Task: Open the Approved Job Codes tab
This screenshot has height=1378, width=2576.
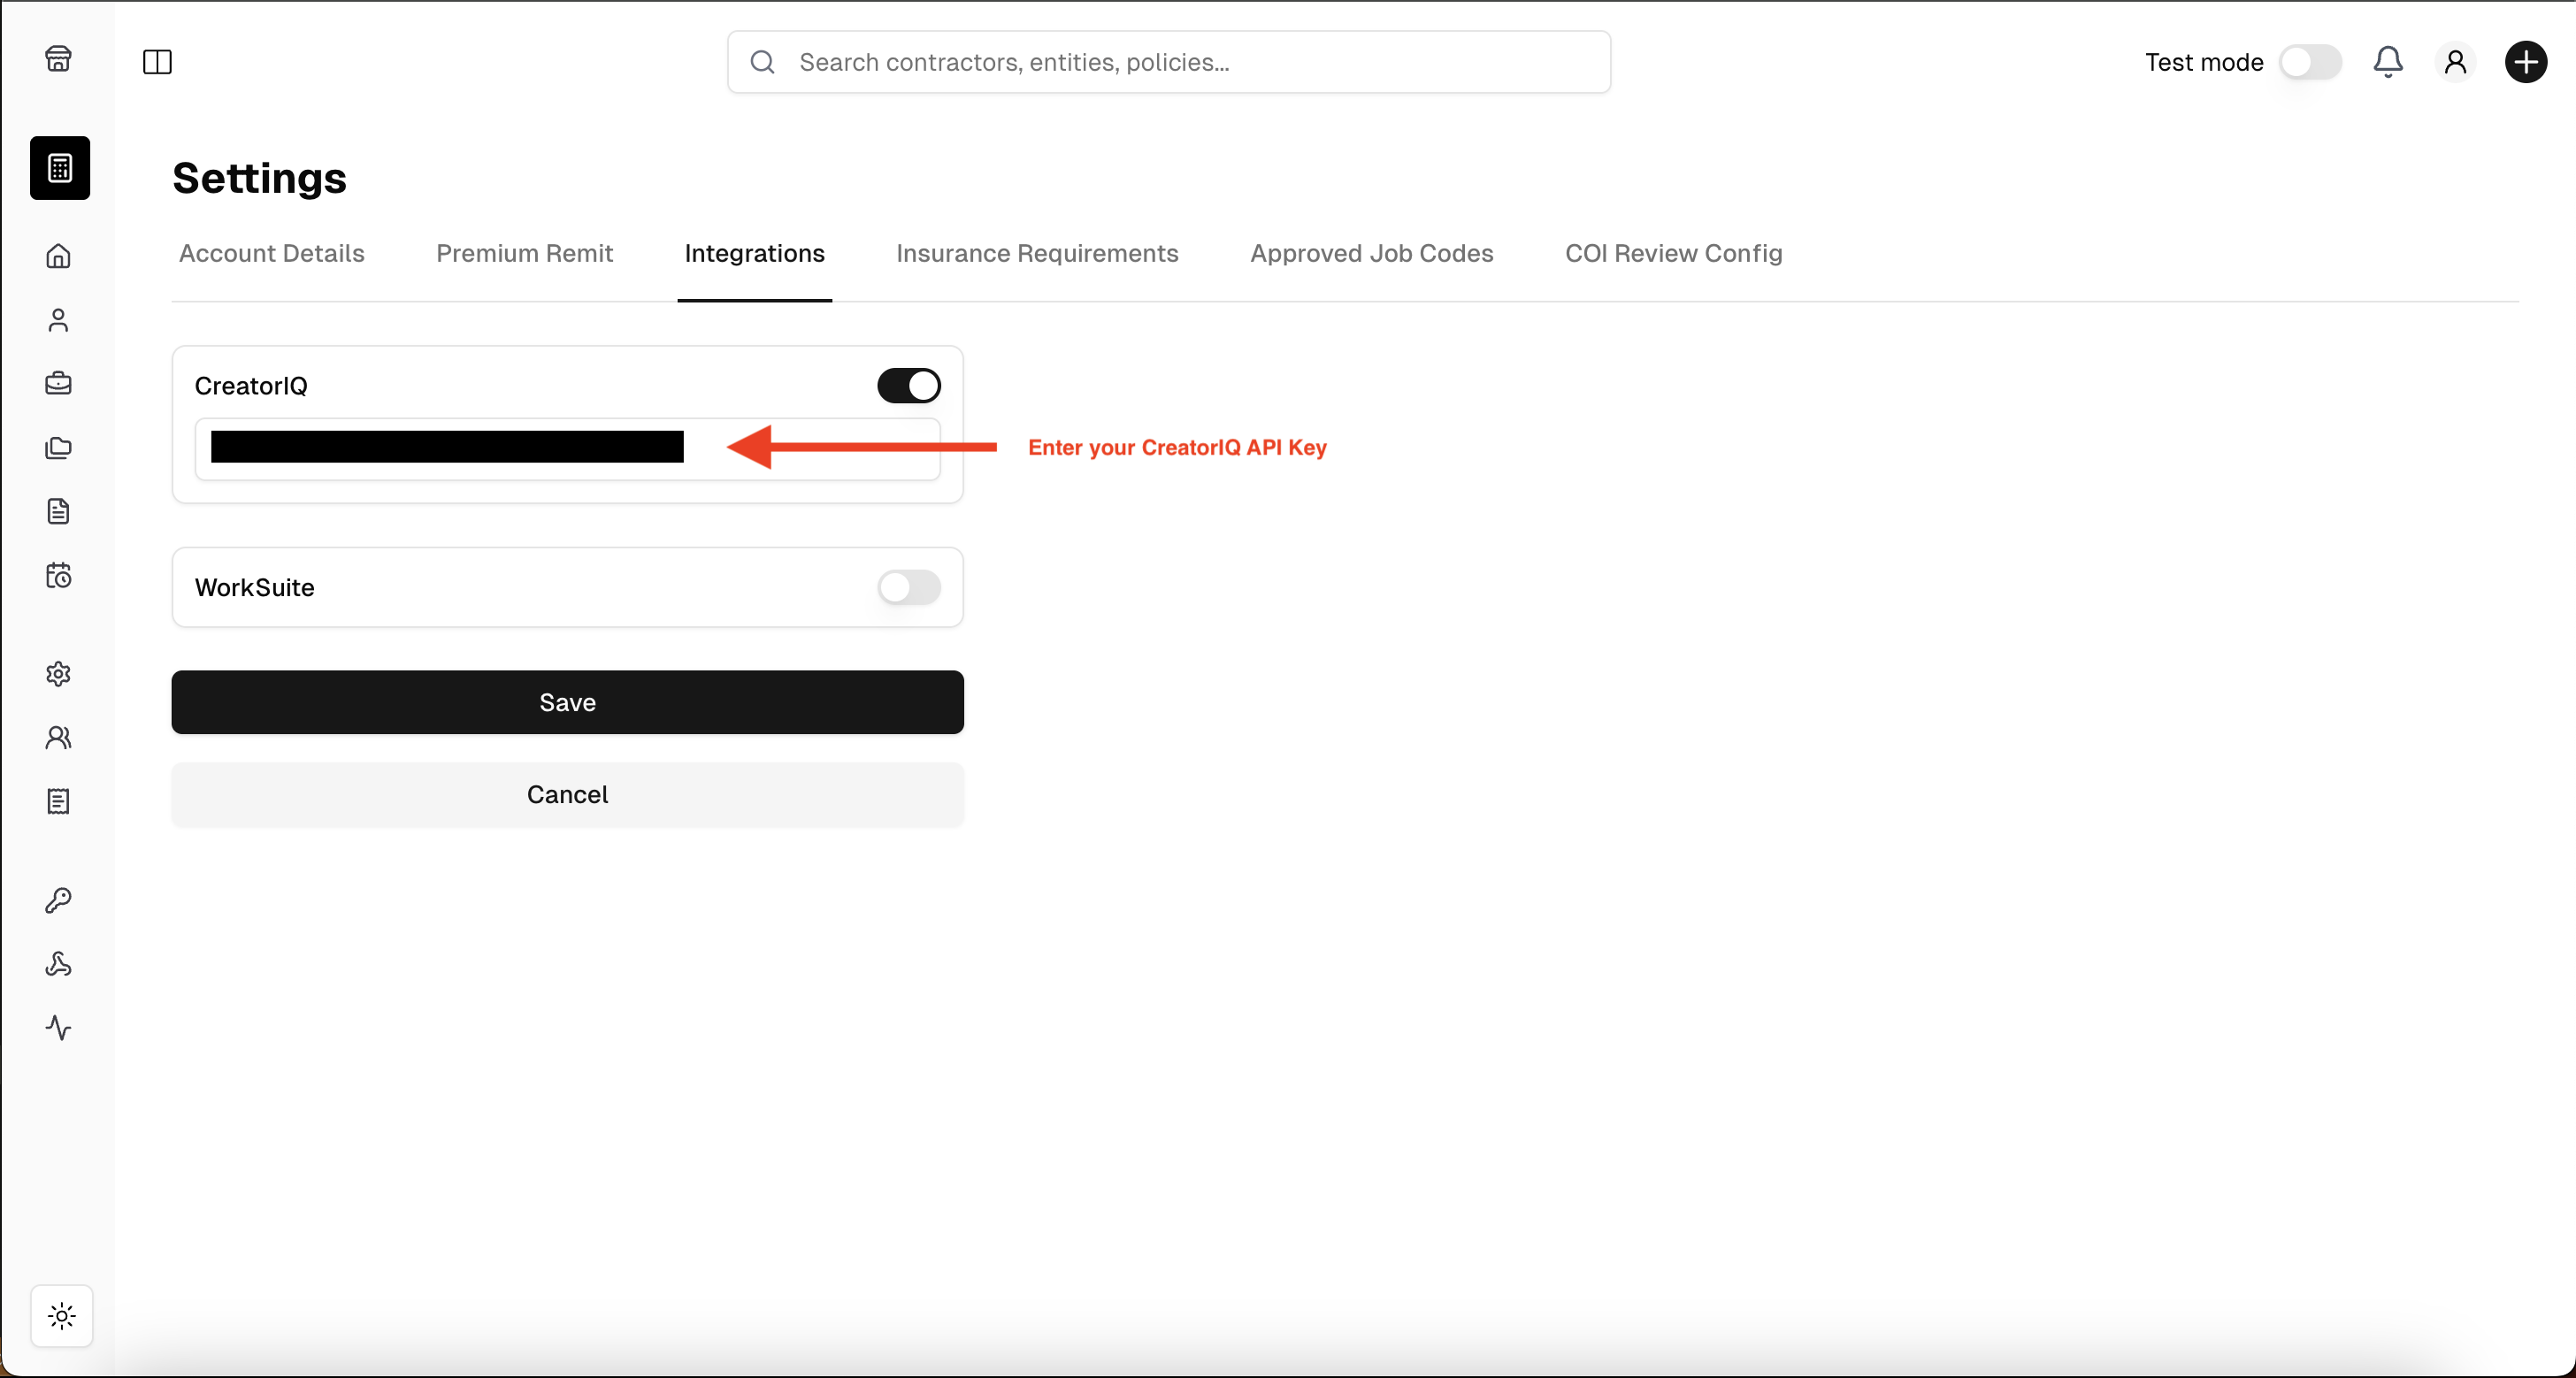Action: click(1371, 254)
